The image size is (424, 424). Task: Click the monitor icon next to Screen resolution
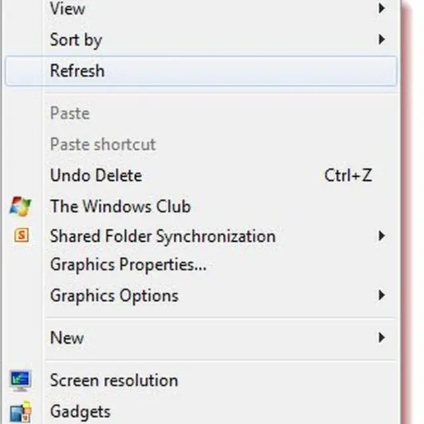coord(21,381)
